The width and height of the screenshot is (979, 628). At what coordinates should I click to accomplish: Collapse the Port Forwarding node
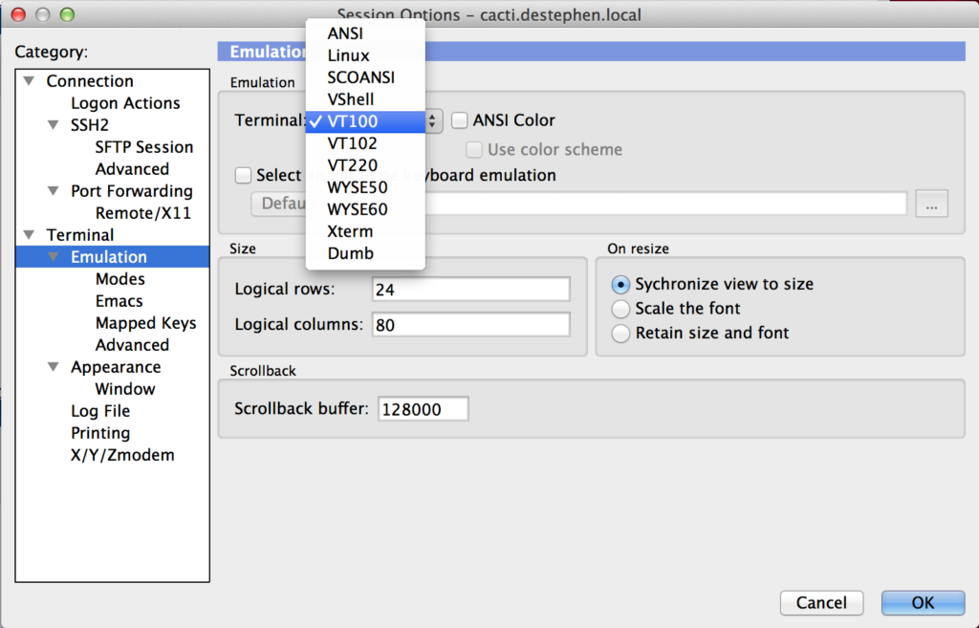pos(54,190)
